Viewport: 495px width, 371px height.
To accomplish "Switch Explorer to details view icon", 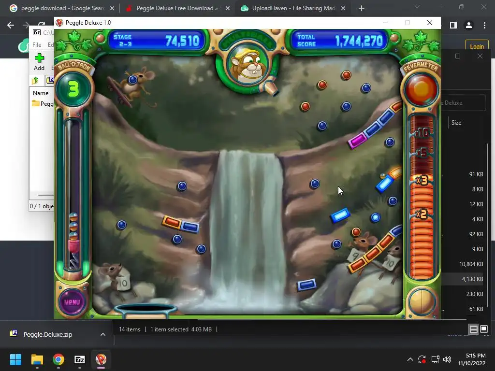I will 473,329.
